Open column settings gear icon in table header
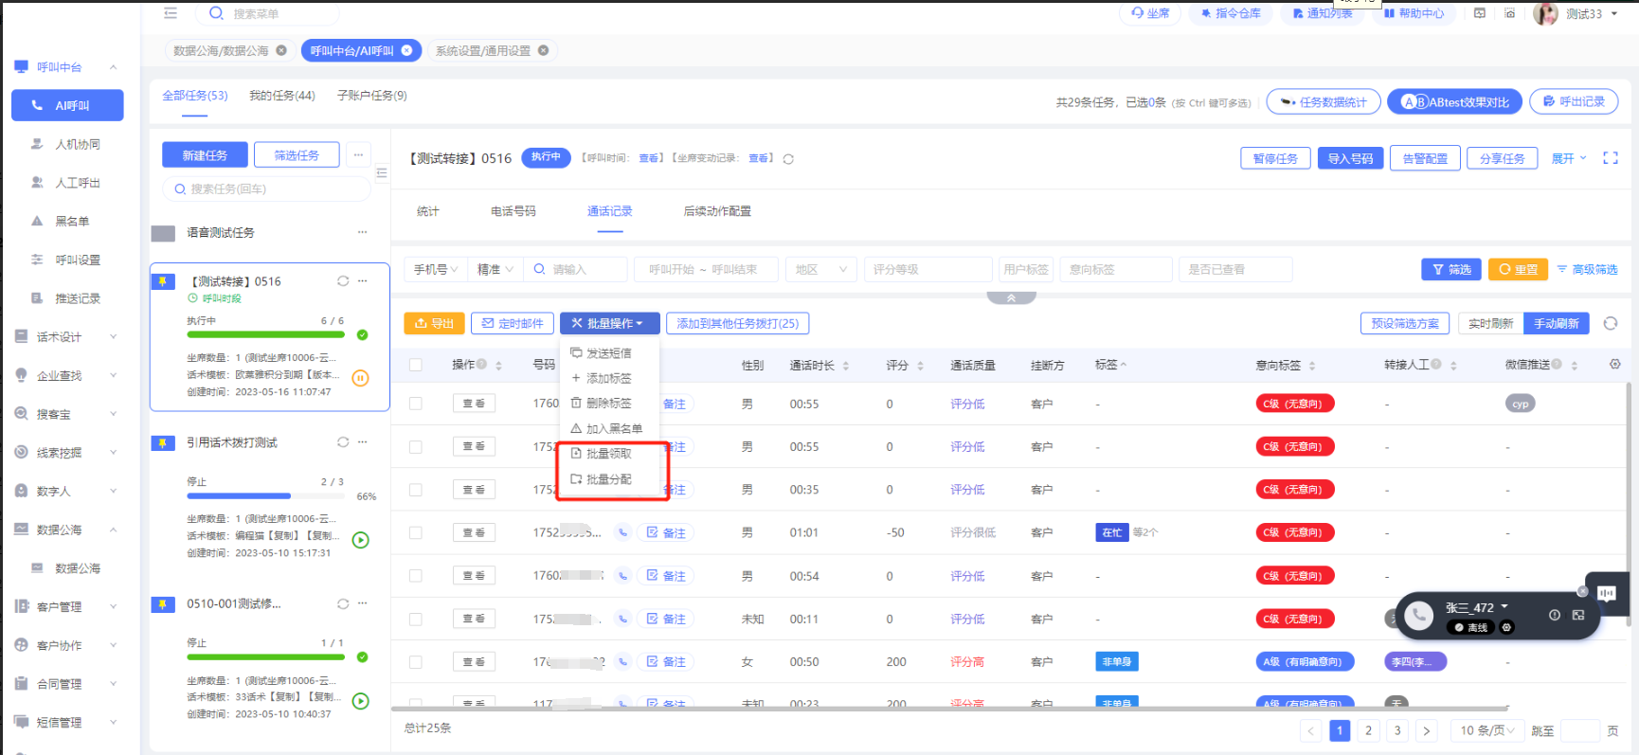Image resolution: width=1639 pixels, height=755 pixels. [1614, 365]
